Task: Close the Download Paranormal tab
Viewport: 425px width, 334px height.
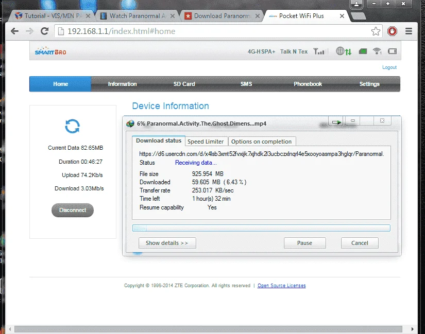Action: [258, 16]
